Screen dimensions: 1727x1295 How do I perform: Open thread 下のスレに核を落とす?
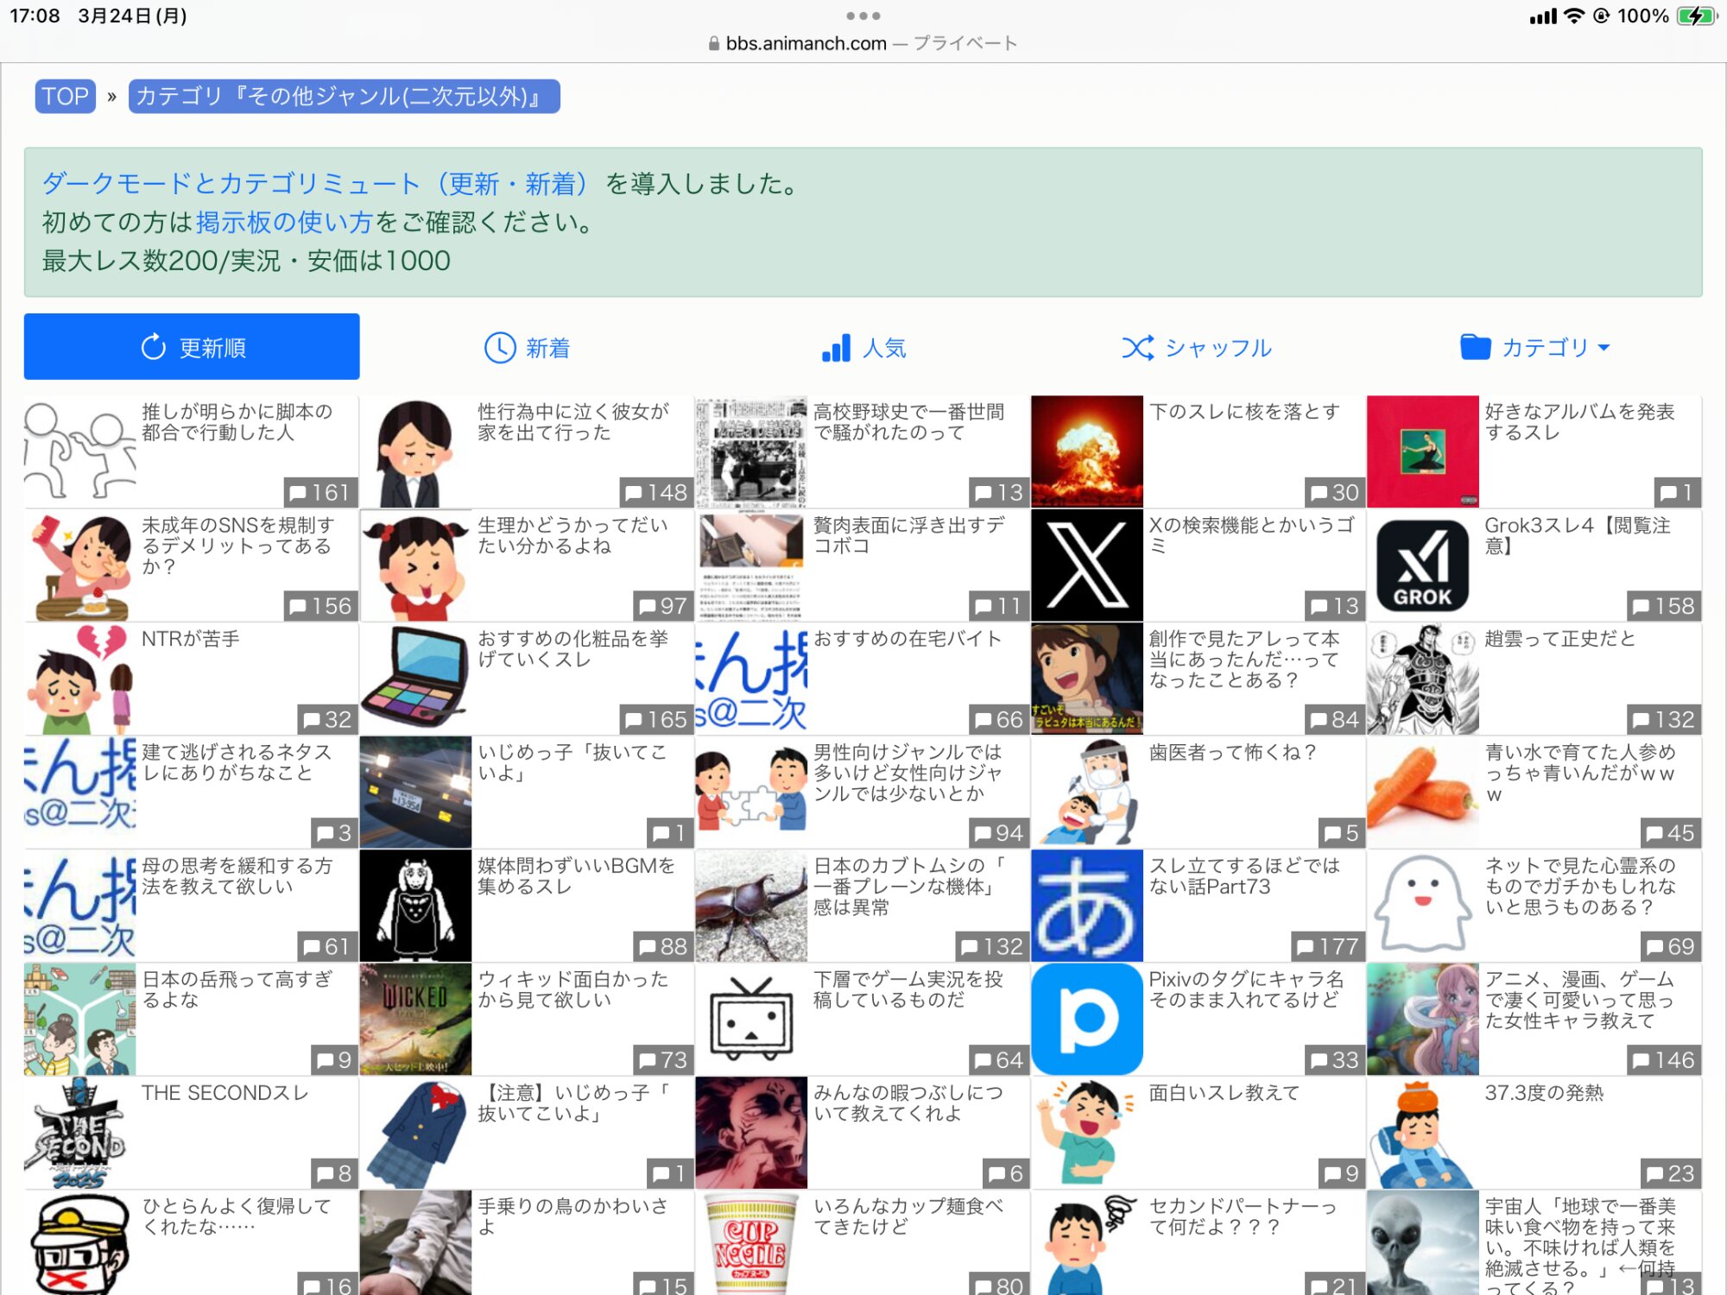click(x=1244, y=412)
